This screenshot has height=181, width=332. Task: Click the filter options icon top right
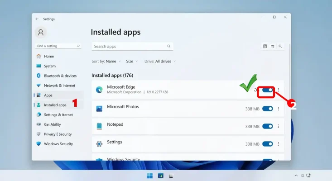(x=273, y=46)
